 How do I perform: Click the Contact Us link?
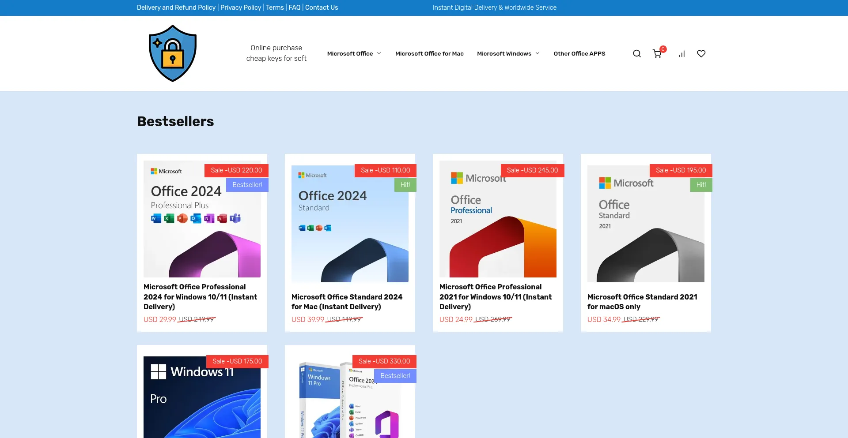click(321, 7)
